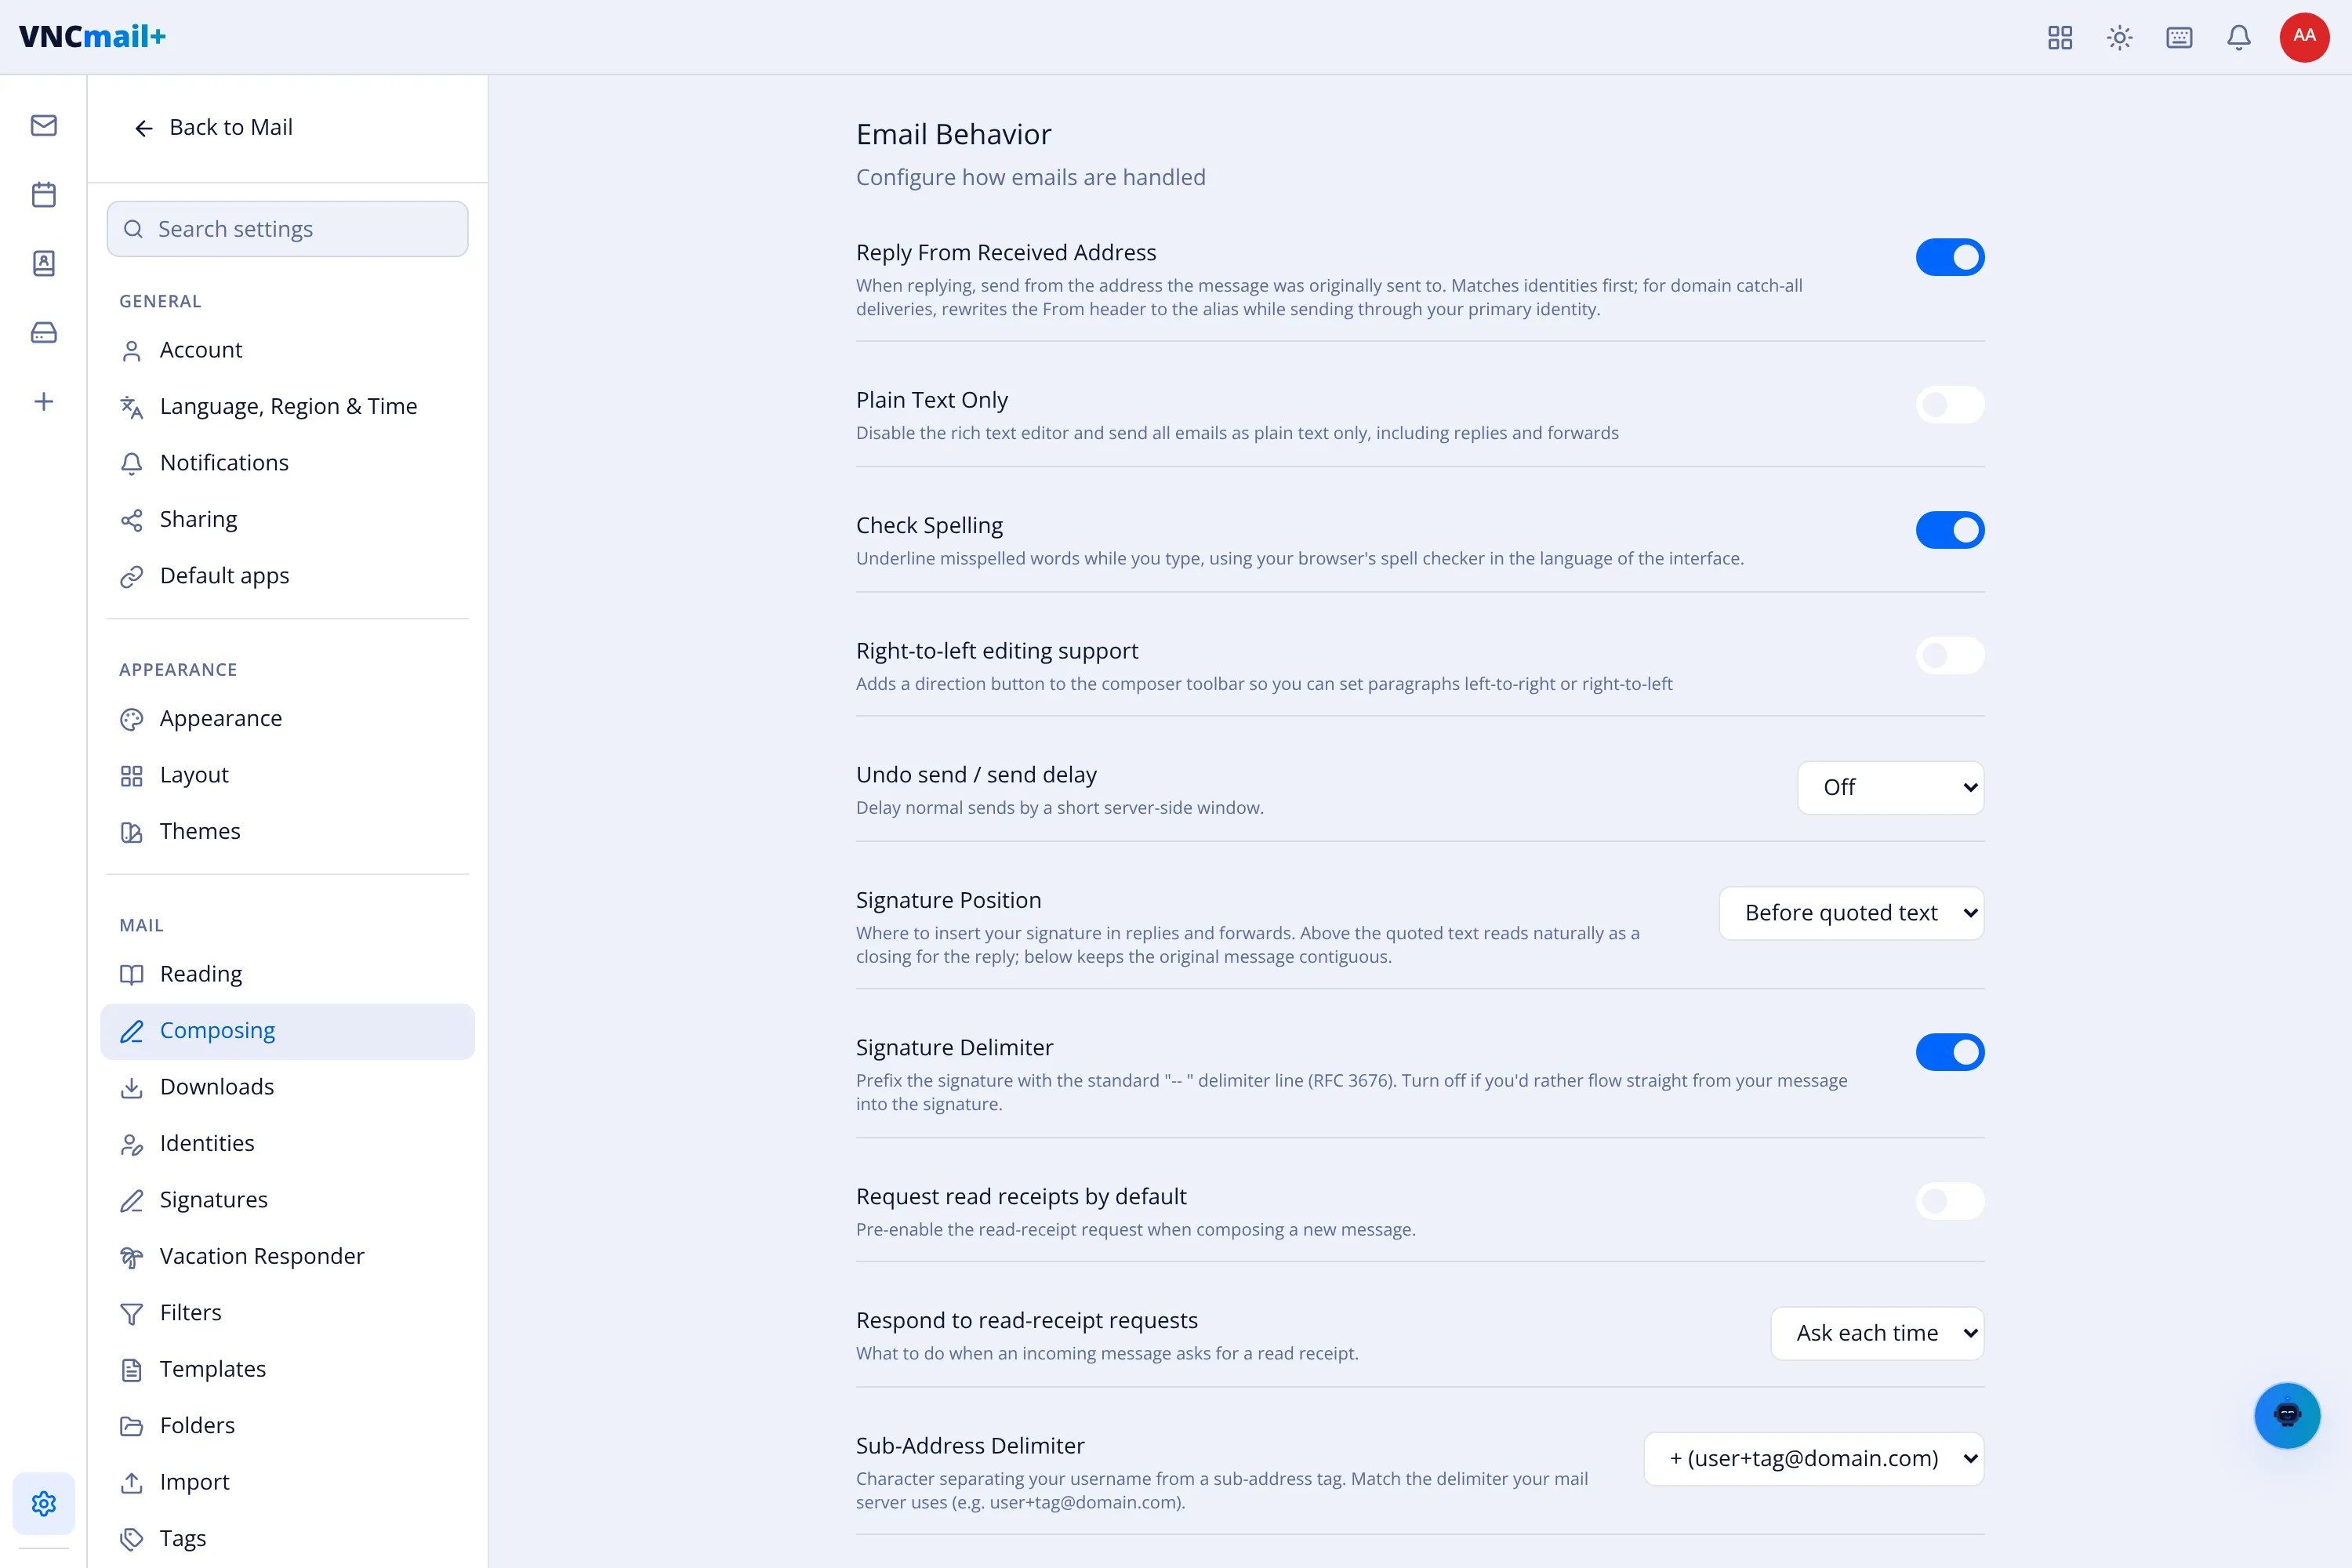
Task: Go to Identities settings
Action: [288, 1144]
